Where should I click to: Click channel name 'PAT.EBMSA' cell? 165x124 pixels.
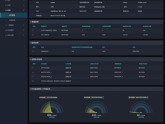pyautogui.click(x=45, y=35)
